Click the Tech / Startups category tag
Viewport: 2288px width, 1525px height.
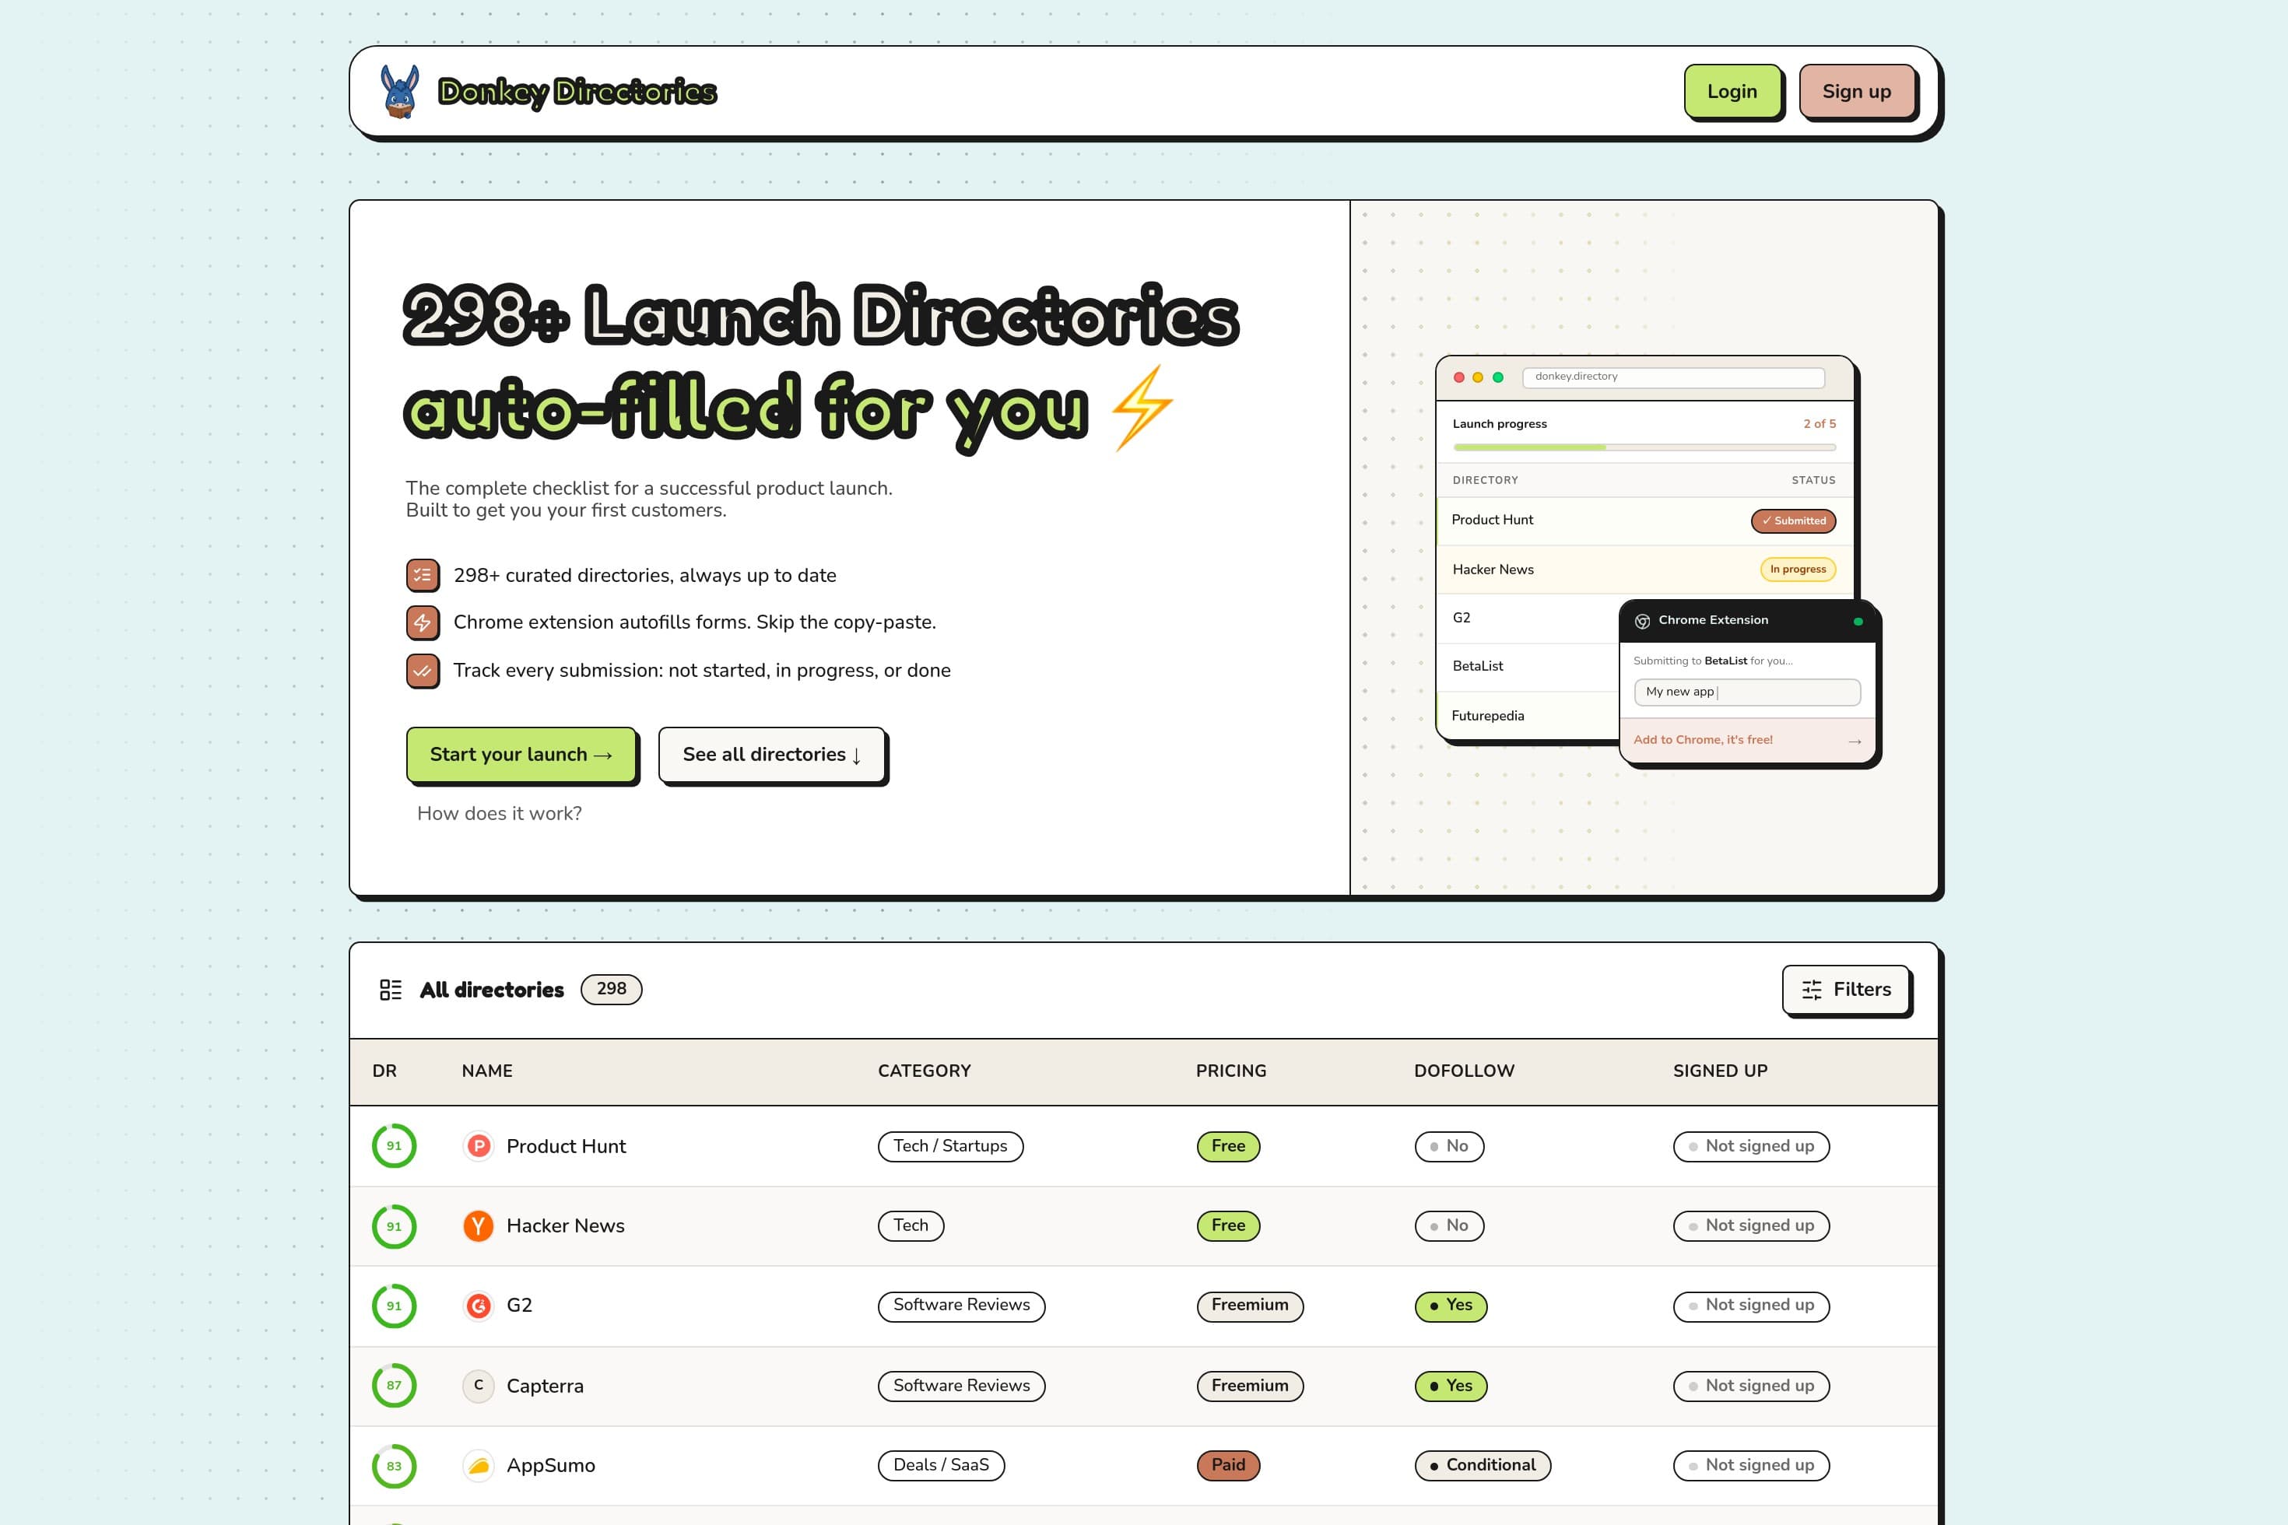pyautogui.click(x=950, y=1147)
